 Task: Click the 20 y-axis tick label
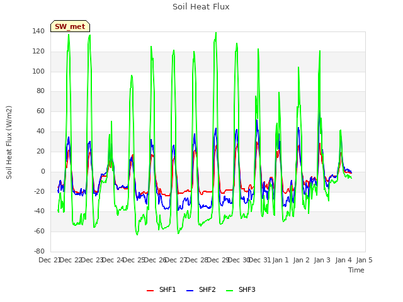coord(40,151)
